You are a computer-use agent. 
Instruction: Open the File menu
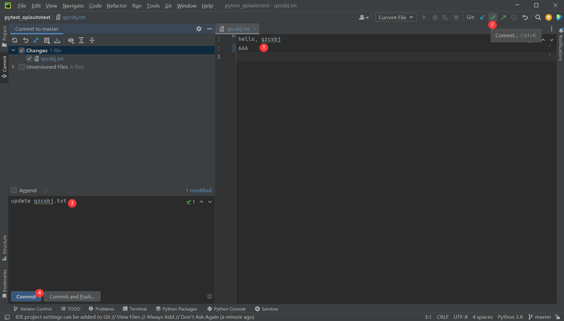pyautogui.click(x=22, y=6)
